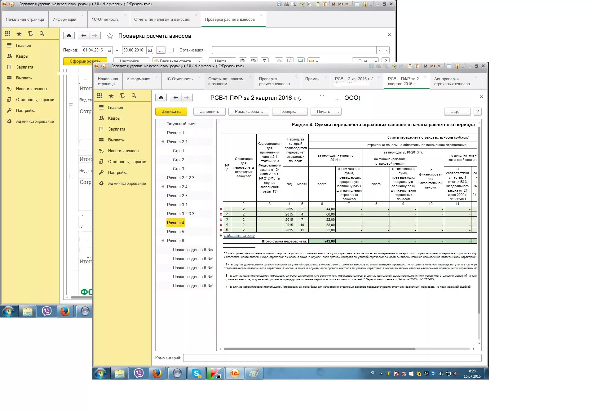Open the sections grid icon in the front window
This screenshot has height=413, width=592.
coord(99,96)
